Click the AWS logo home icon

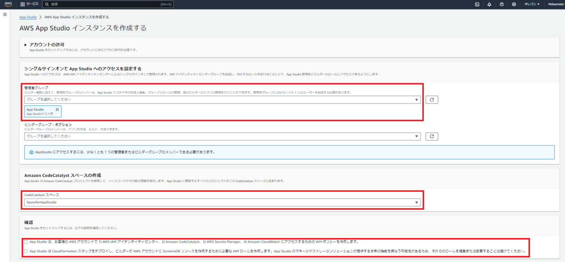[9, 4]
